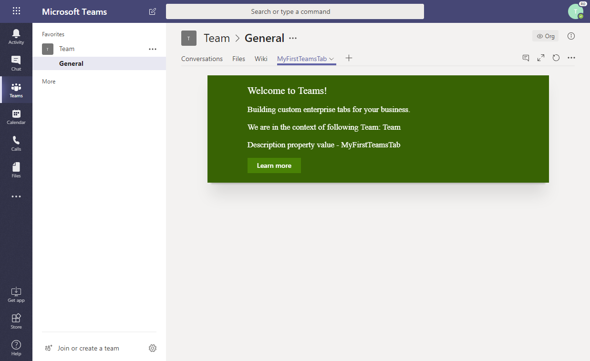The width and height of the screenshot is (590, 361).
Task: Select Teams in the sidebar
Action: [x=16, y=90]
